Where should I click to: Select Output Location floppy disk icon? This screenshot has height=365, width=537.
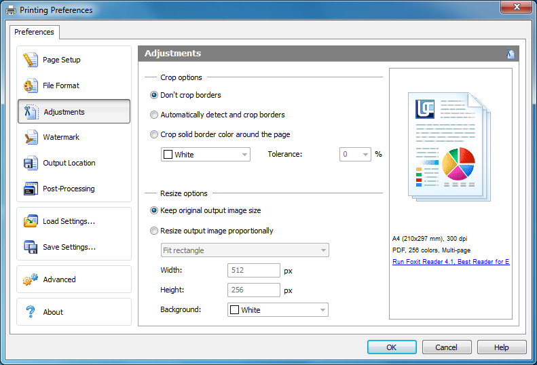(31, 163)
